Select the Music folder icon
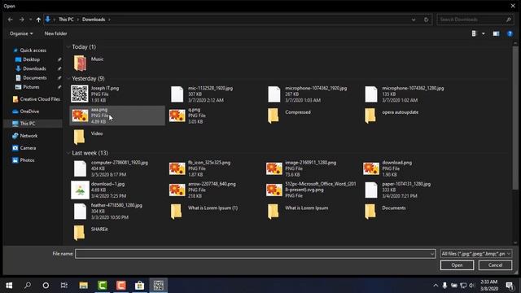Screen dimensions: 521x293 pyautogui.click(x=80, y=63)
